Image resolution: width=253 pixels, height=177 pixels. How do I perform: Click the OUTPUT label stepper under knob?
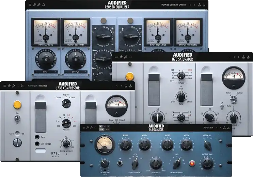[76, 72]
